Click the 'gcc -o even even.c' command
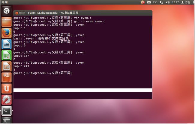Screen dimensions: 195x124 click(x=89, y=21)
